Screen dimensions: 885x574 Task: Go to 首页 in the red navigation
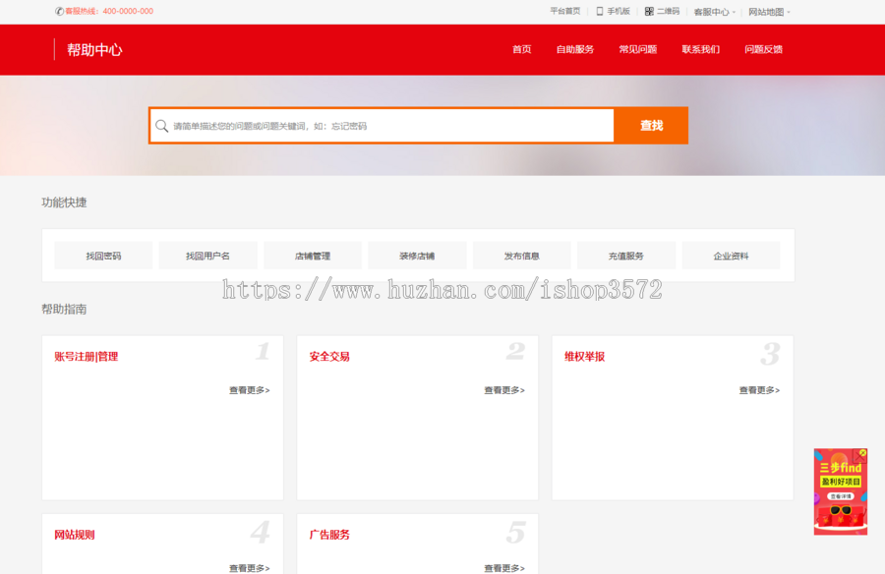pos(521,50)
